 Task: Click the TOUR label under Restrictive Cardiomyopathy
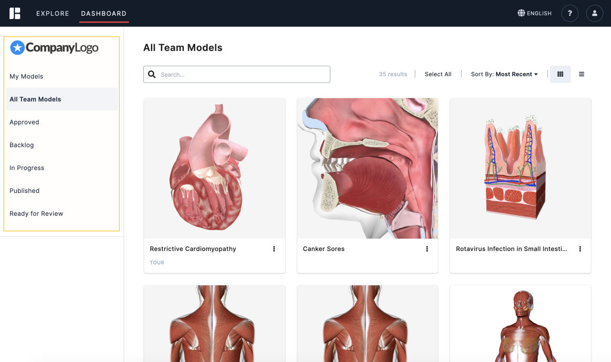coord(157,263)
